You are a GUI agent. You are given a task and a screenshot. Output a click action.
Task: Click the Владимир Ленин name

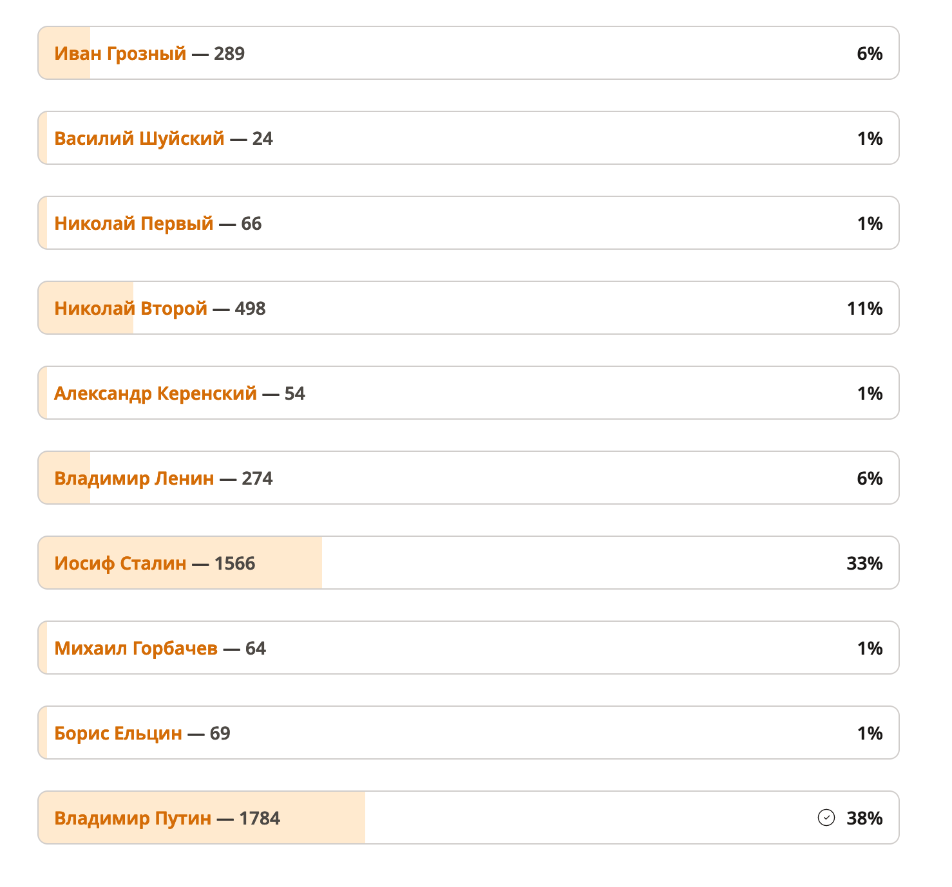(134, 478)
